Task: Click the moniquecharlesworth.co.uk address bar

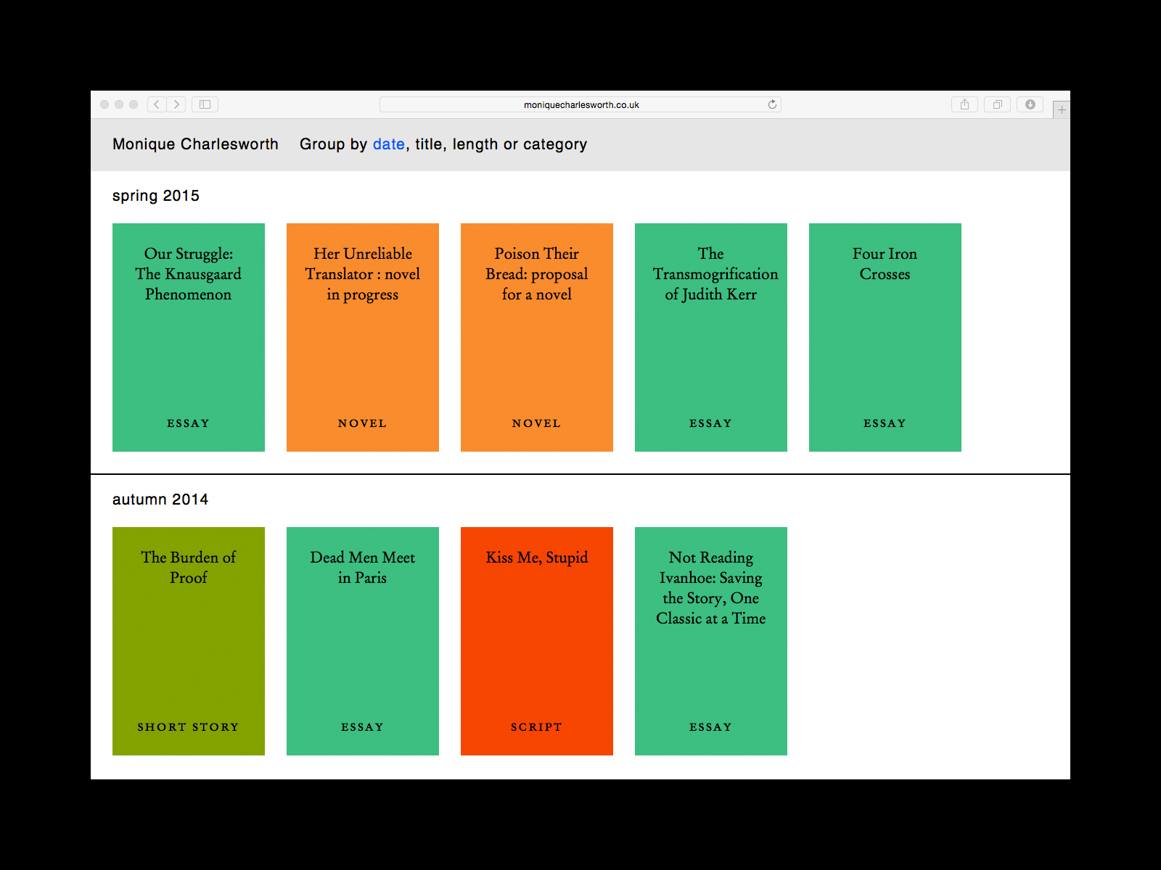Action: pos(580,104)
